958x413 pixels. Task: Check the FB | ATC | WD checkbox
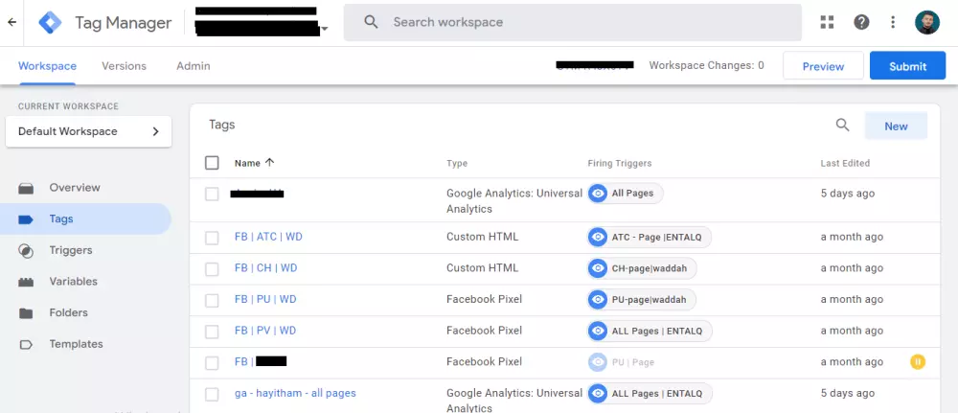click(x=212, y=237)
